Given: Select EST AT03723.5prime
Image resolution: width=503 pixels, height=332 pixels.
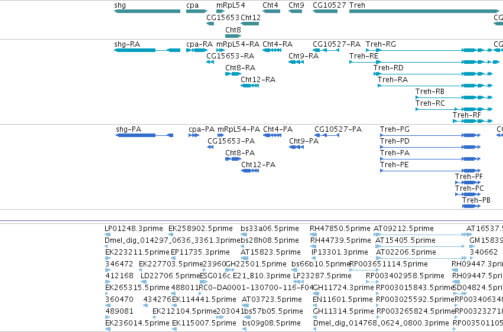Looking at the screenshot, I should (x=245, y=305).
